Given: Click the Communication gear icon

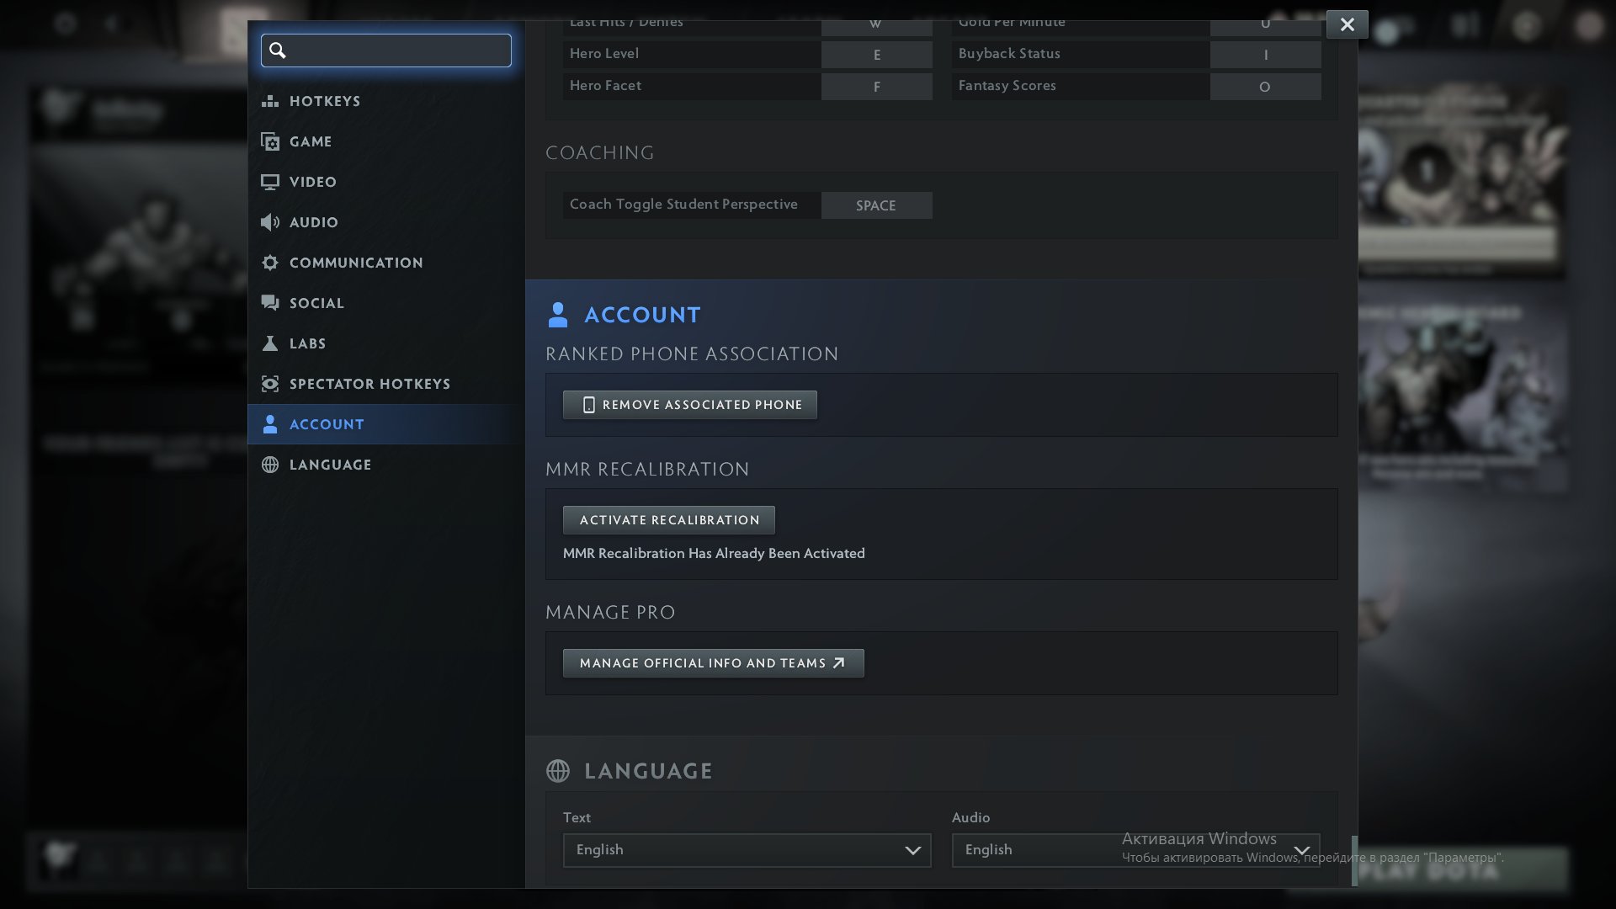Looking at the screenshot, I should 270,263.
